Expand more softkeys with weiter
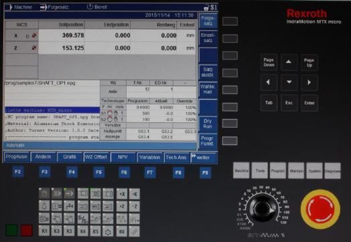351x242 pixels. click(x=203, y=157)
